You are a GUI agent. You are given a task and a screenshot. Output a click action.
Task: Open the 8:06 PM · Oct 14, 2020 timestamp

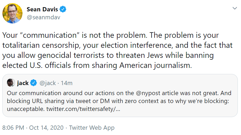pos(33,128)
